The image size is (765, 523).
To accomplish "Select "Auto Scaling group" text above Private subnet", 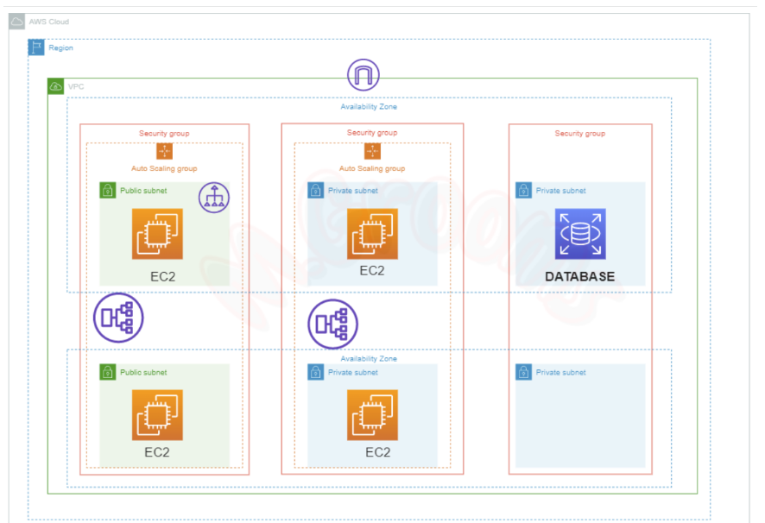I will tap(372, 168).
